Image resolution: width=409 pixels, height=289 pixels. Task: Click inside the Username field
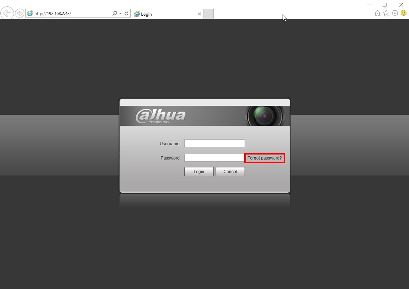(214, 143)
